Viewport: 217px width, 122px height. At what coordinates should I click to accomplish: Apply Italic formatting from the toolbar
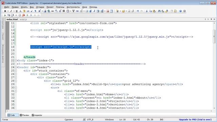(11, 11)
